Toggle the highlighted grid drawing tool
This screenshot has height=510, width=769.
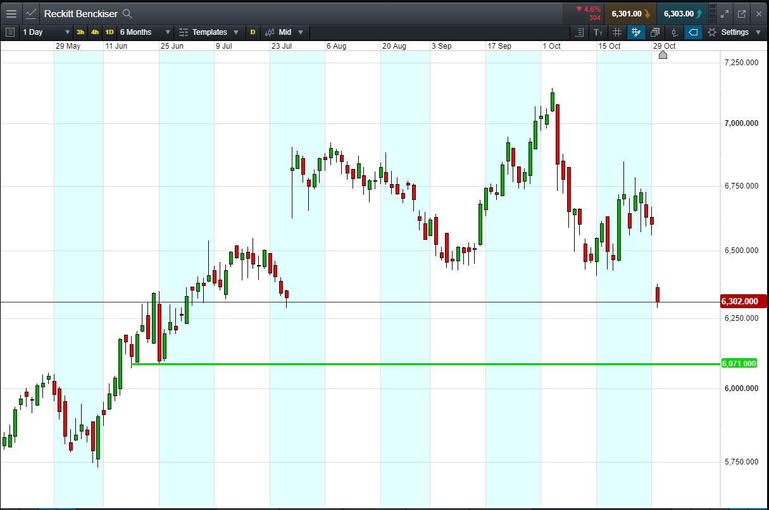[636, 32]
